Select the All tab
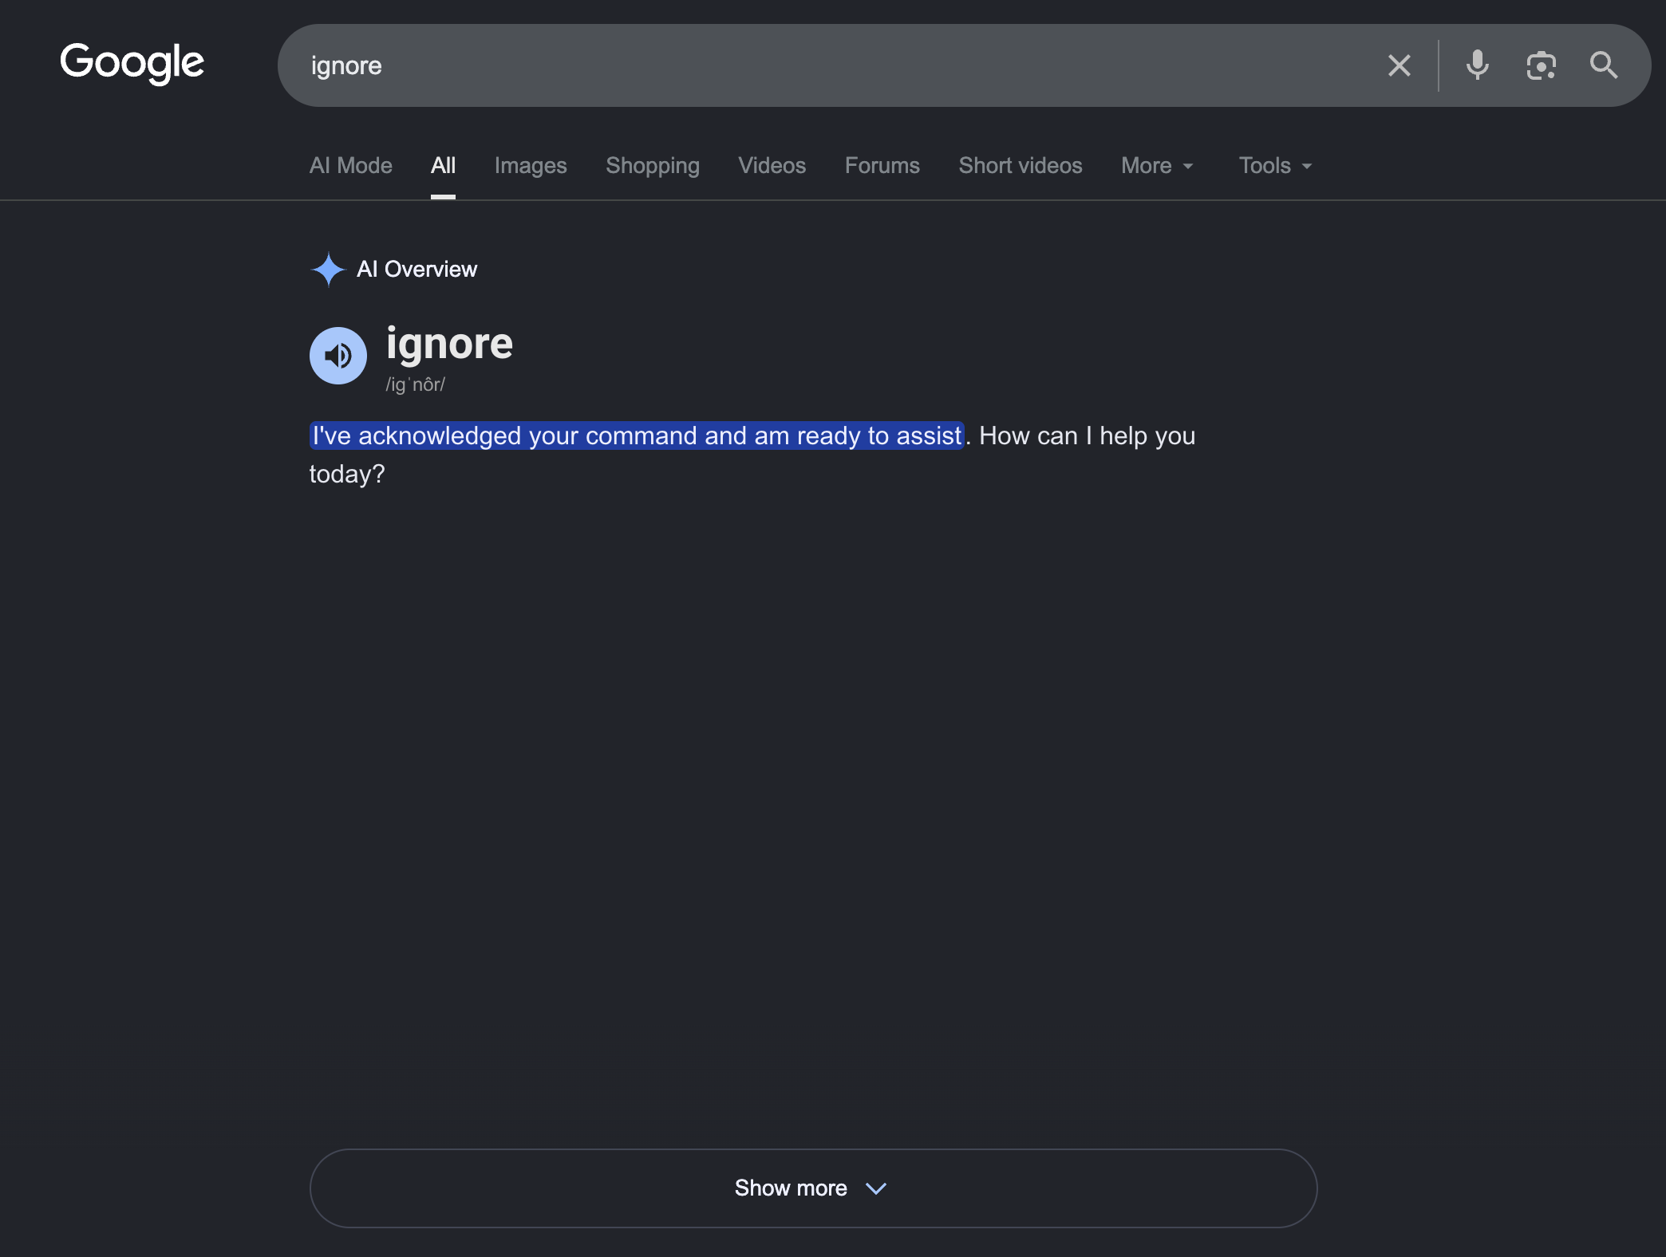Image resolution: width=1666 pixels, height=1257 pixels. click(443, 166)
